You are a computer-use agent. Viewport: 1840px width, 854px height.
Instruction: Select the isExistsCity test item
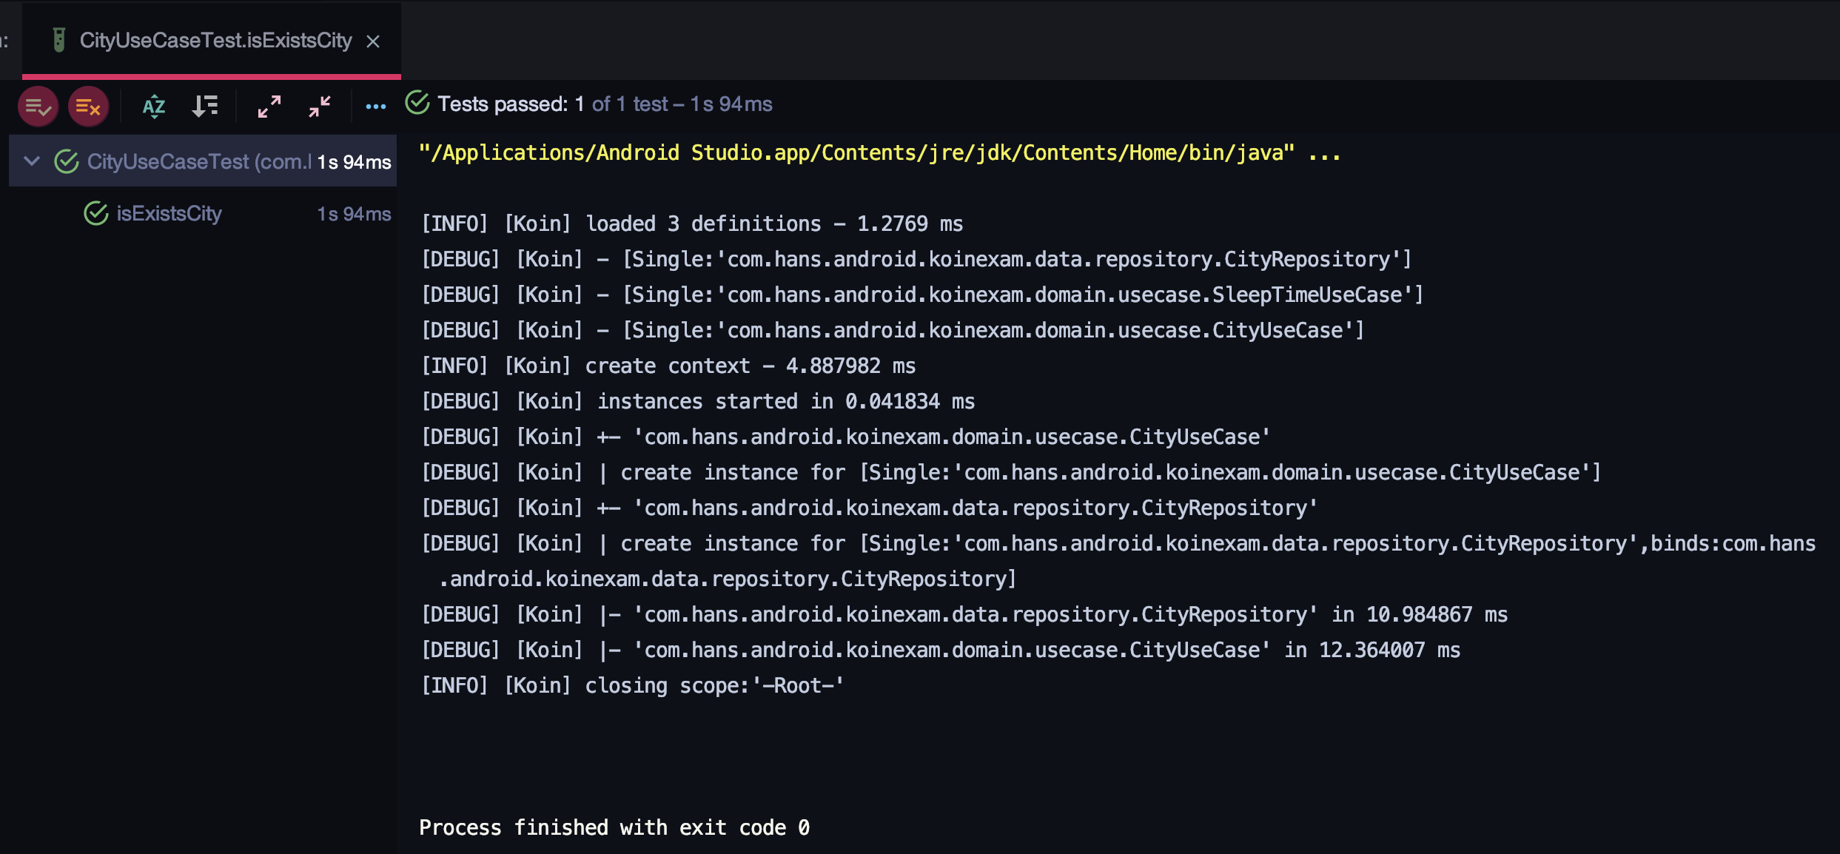tap(169, 214)
